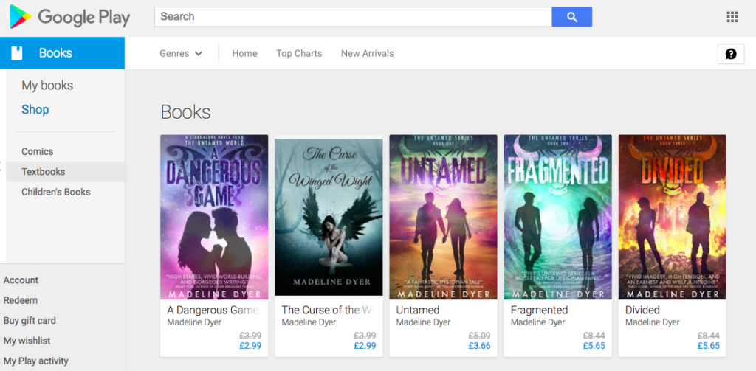Open the Buy gift card link

pyautogui.click(x=30, y=320)
